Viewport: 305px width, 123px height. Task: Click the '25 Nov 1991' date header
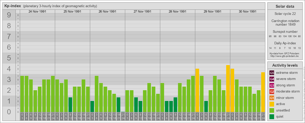[x=72, y=12]
